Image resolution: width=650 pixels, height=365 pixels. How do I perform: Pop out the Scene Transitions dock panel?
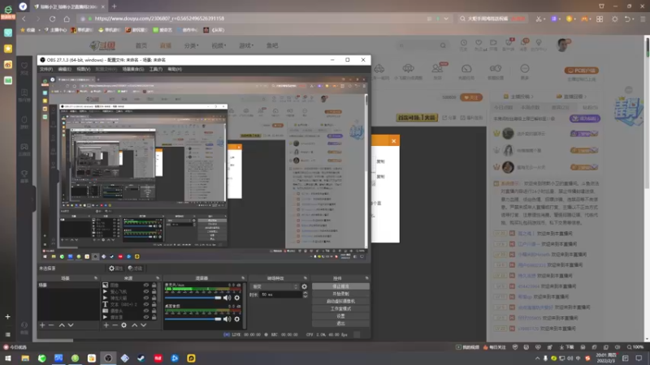[305, 278]
